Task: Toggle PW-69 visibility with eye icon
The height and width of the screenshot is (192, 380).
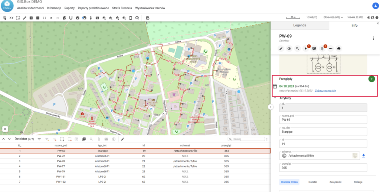Action: 289,48
